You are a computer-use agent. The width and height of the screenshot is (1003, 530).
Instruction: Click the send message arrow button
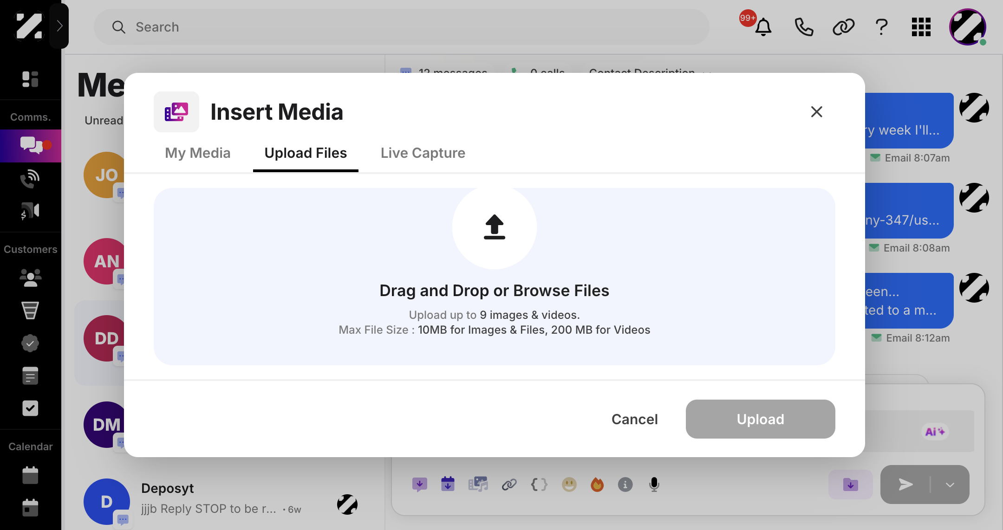[905, 485]
